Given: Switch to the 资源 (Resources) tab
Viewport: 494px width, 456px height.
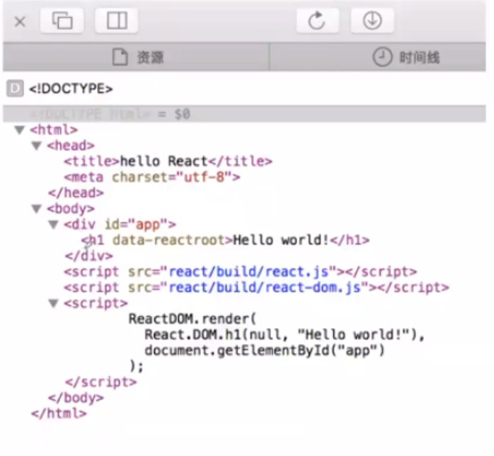Looking at the screenshot, I should pos(136,57).
